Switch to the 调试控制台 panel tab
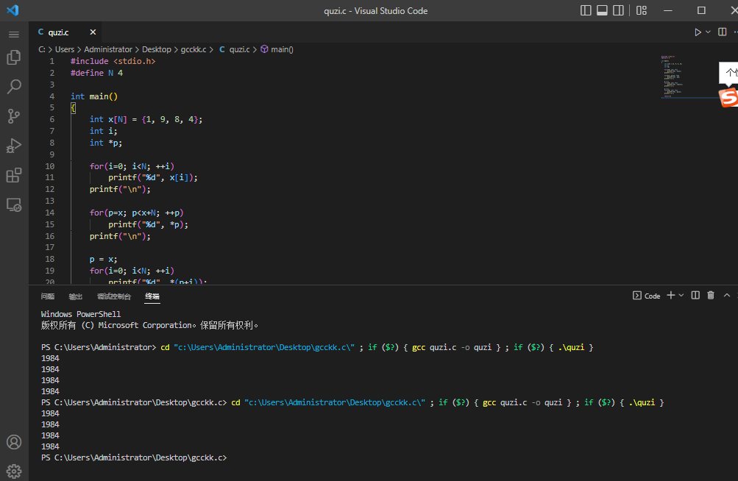 tap(114, 296)
